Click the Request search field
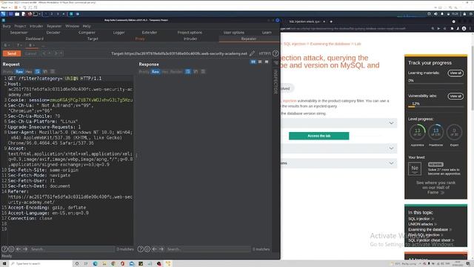Image resolution: width=474 pixels, height=267 pixels. [72, 249]
